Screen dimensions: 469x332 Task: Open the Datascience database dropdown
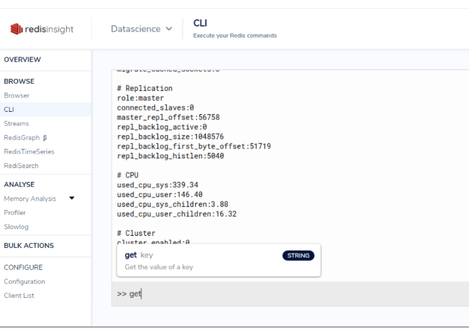click(x=141, y=29)
